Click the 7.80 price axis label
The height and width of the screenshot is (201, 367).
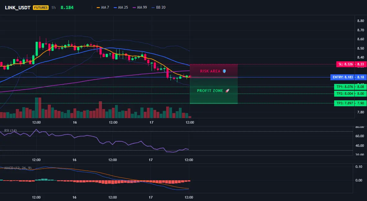click(x=361, y=112)
